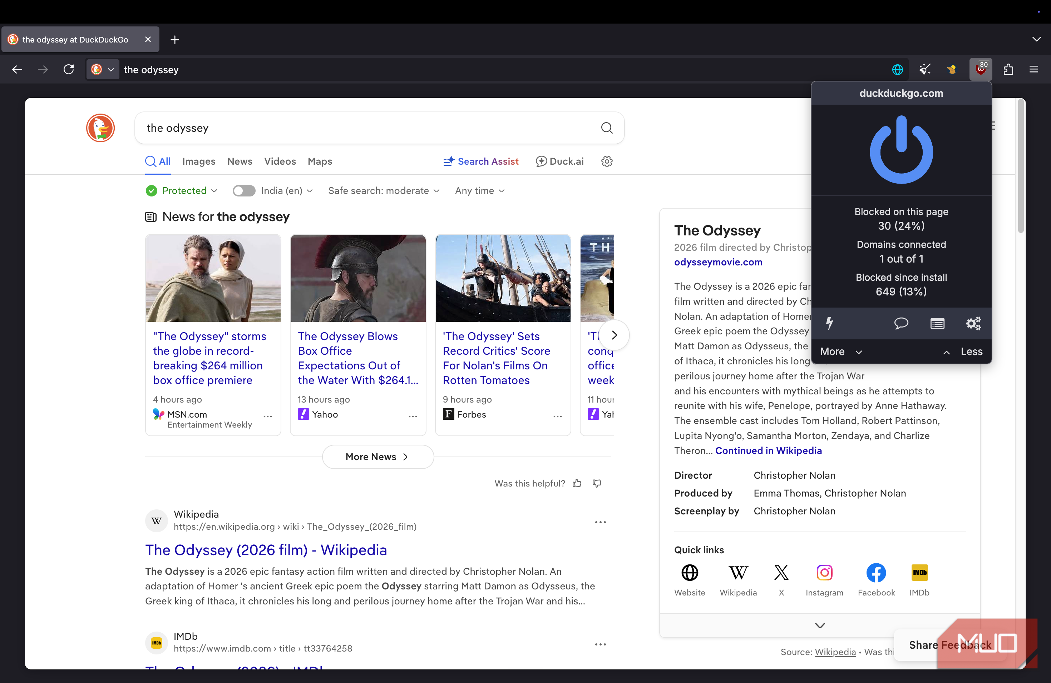This screenshot has height=683, width=1051.
Task: Open options menu on Forbes card
Action: (x=557, y=416)
